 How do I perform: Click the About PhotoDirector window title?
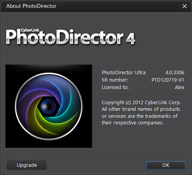tap(31, 6)
